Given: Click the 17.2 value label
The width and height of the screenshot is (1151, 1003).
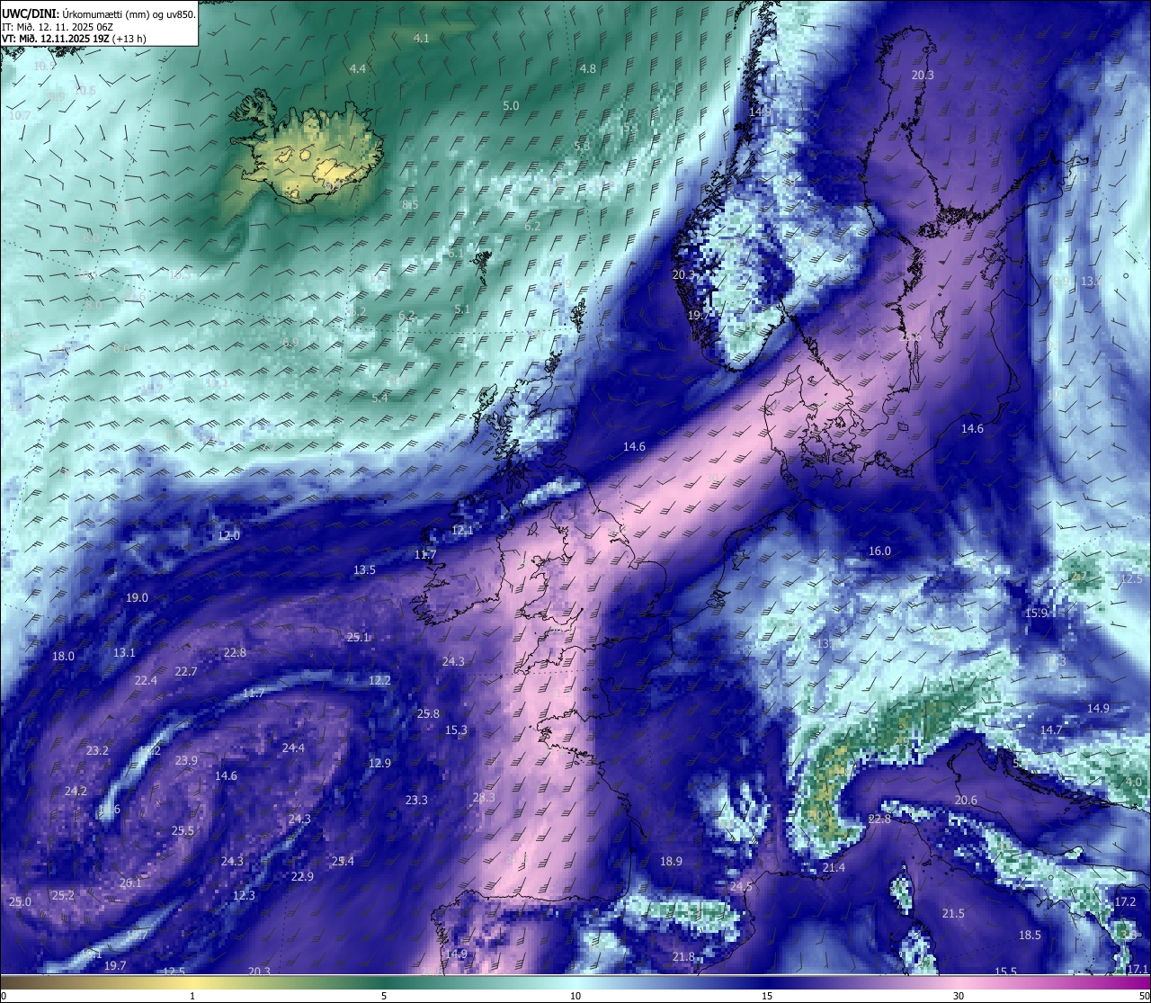Looking at the screenshot, I should coord(1125,901).
